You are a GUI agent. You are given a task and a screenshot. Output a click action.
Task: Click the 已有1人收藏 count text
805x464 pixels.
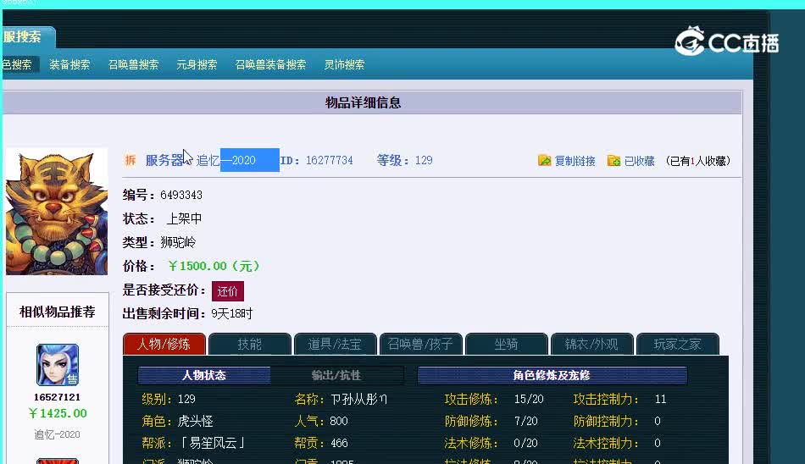coord(698,161)
